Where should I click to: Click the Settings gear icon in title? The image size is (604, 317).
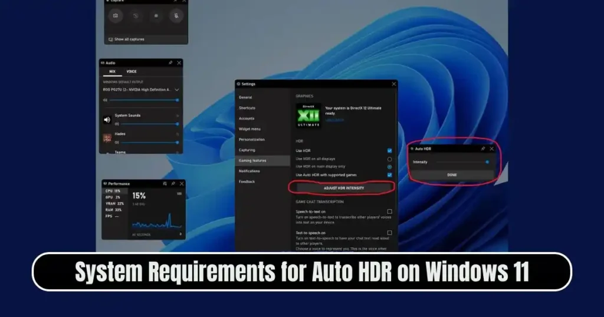239,84
